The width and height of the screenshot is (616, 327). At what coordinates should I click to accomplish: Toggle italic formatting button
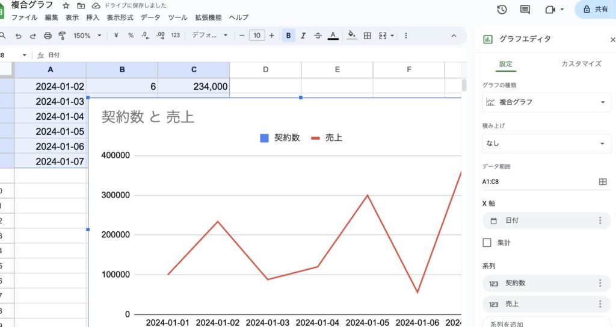click(x=303, y=36)
